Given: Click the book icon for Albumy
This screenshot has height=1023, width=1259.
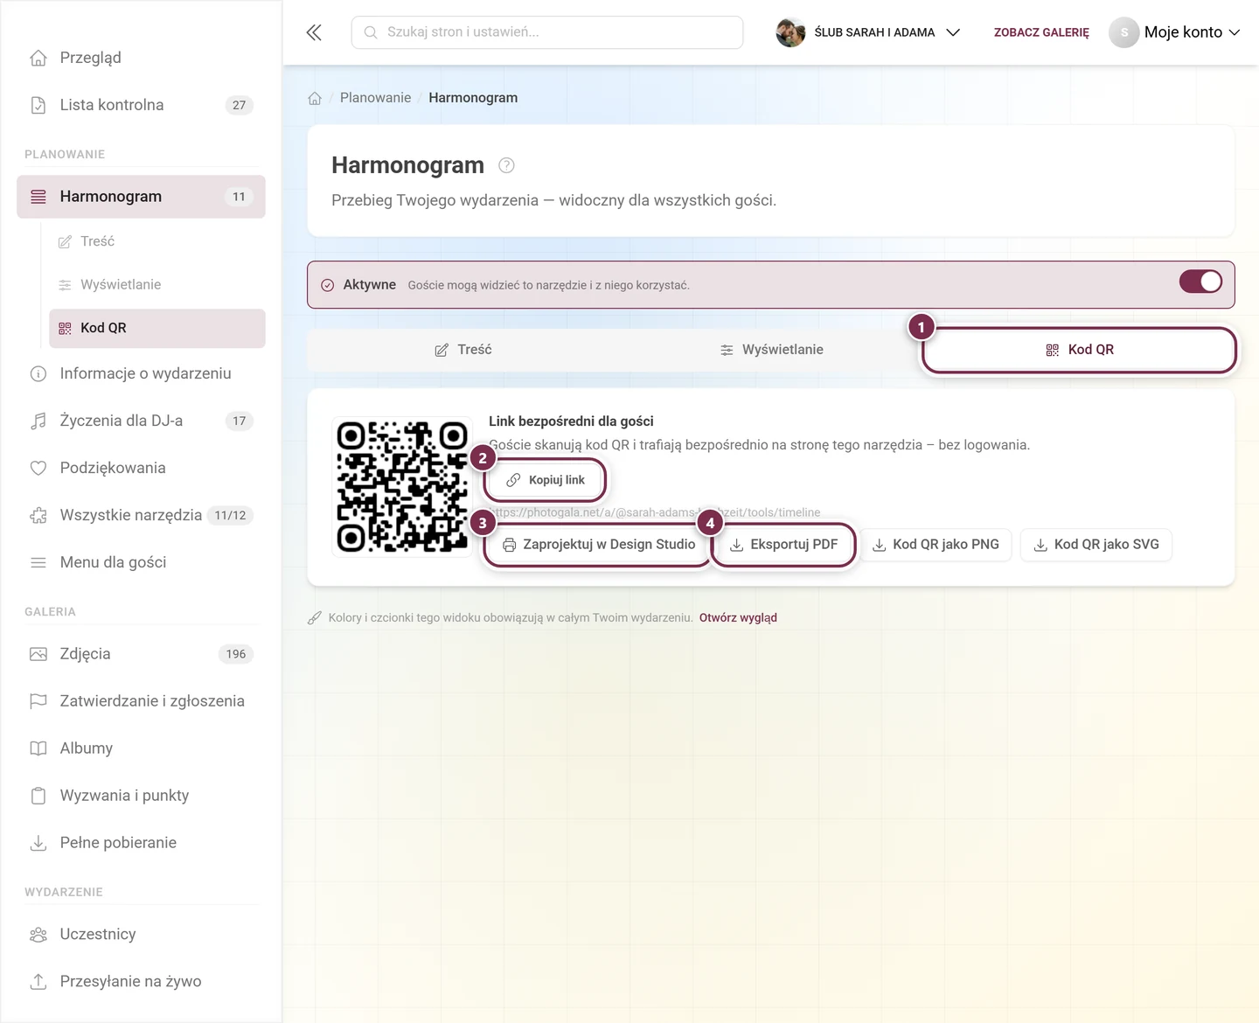Looking at the screenshot, I should click(38, 748).
